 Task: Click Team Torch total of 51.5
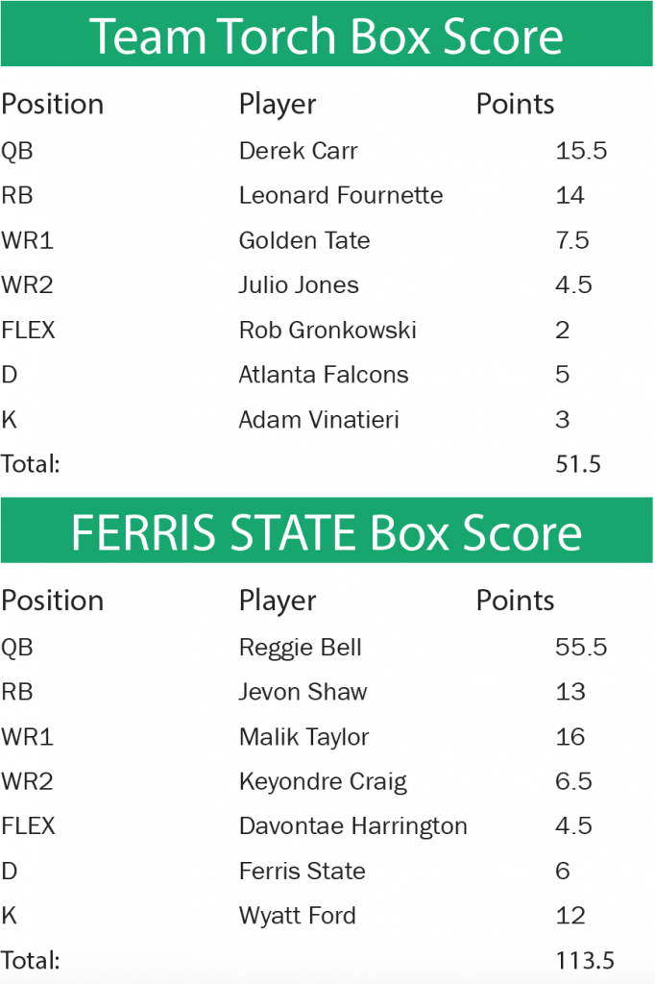pos(578,464)
